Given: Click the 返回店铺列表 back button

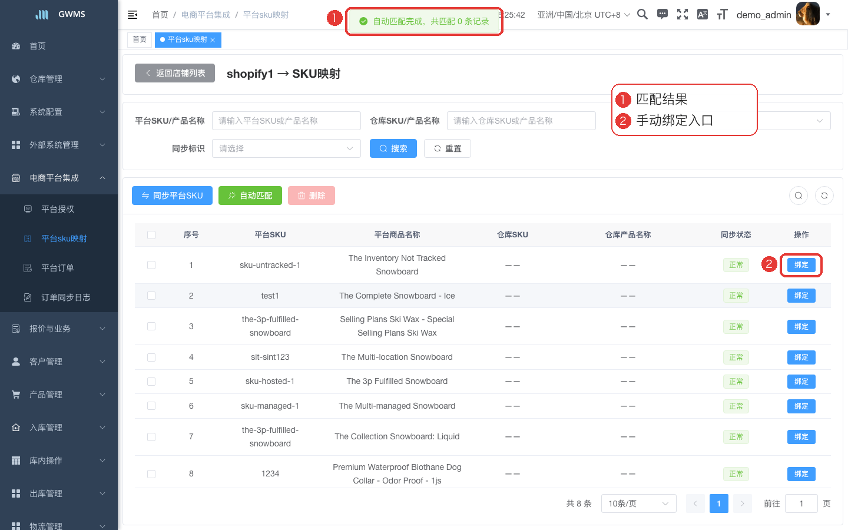Looking at the screenshot, I should pyautogui.click(x=175, y=73).
